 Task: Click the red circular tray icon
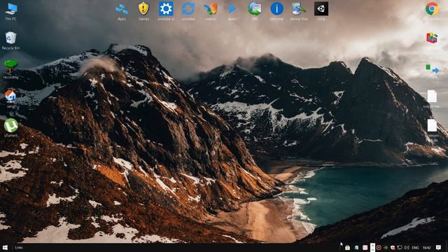point(379,248)
